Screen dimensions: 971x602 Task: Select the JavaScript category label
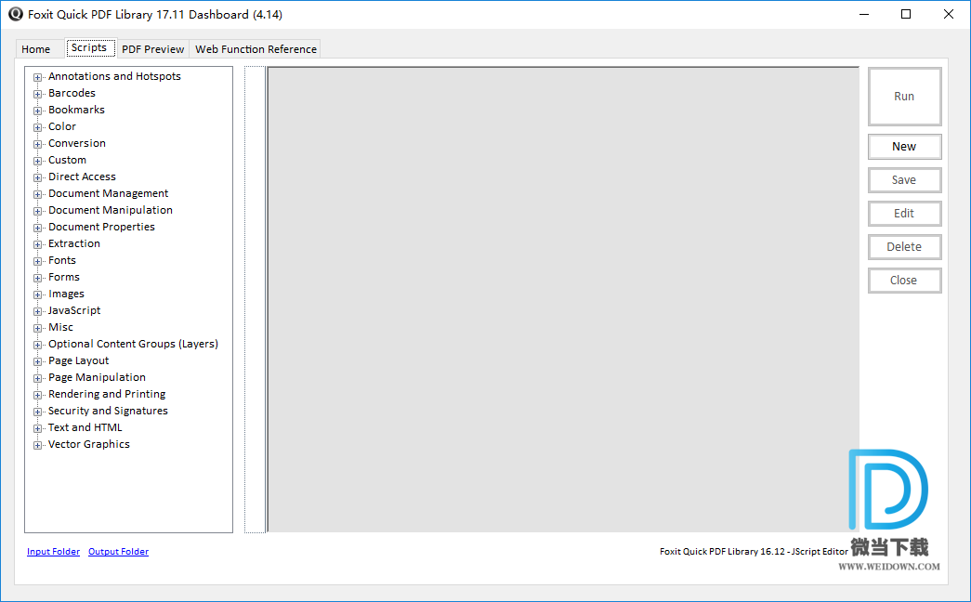tap(74, 310)
